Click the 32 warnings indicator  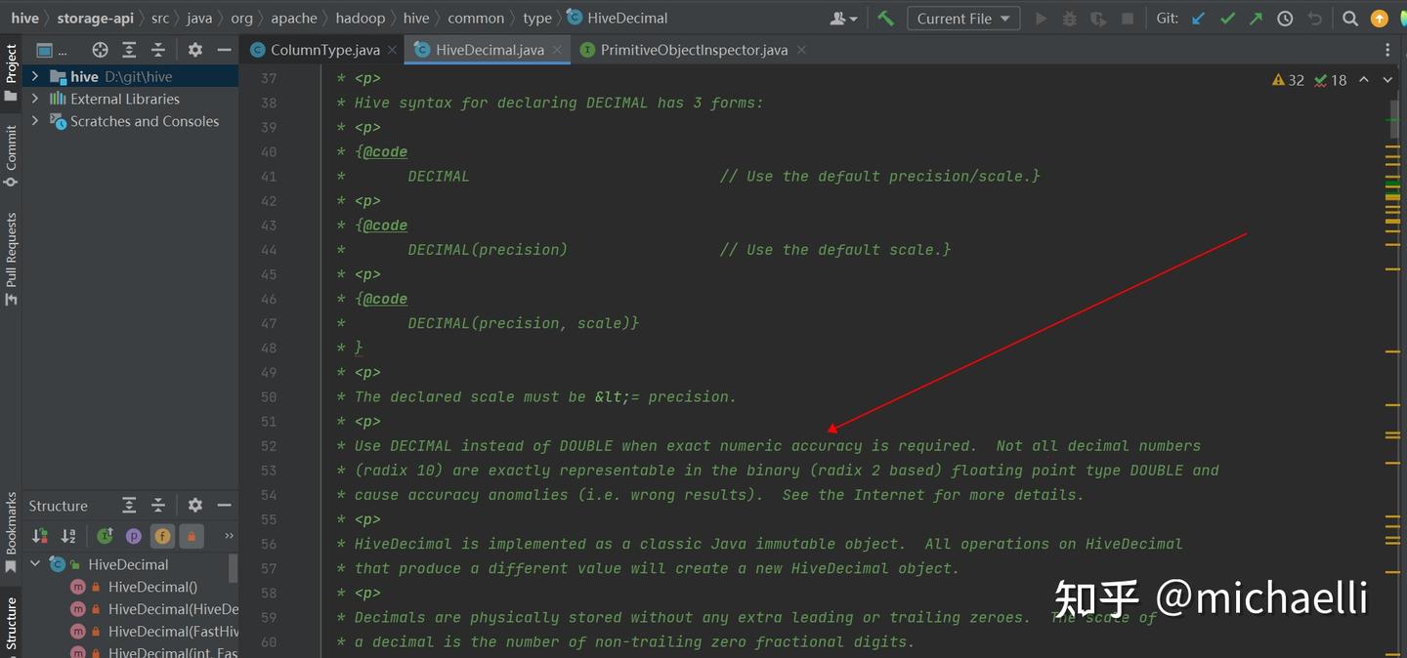coord(1288,80)
